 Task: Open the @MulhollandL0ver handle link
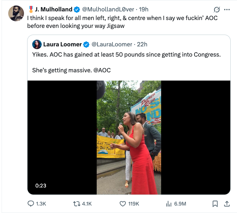[108, 9]
